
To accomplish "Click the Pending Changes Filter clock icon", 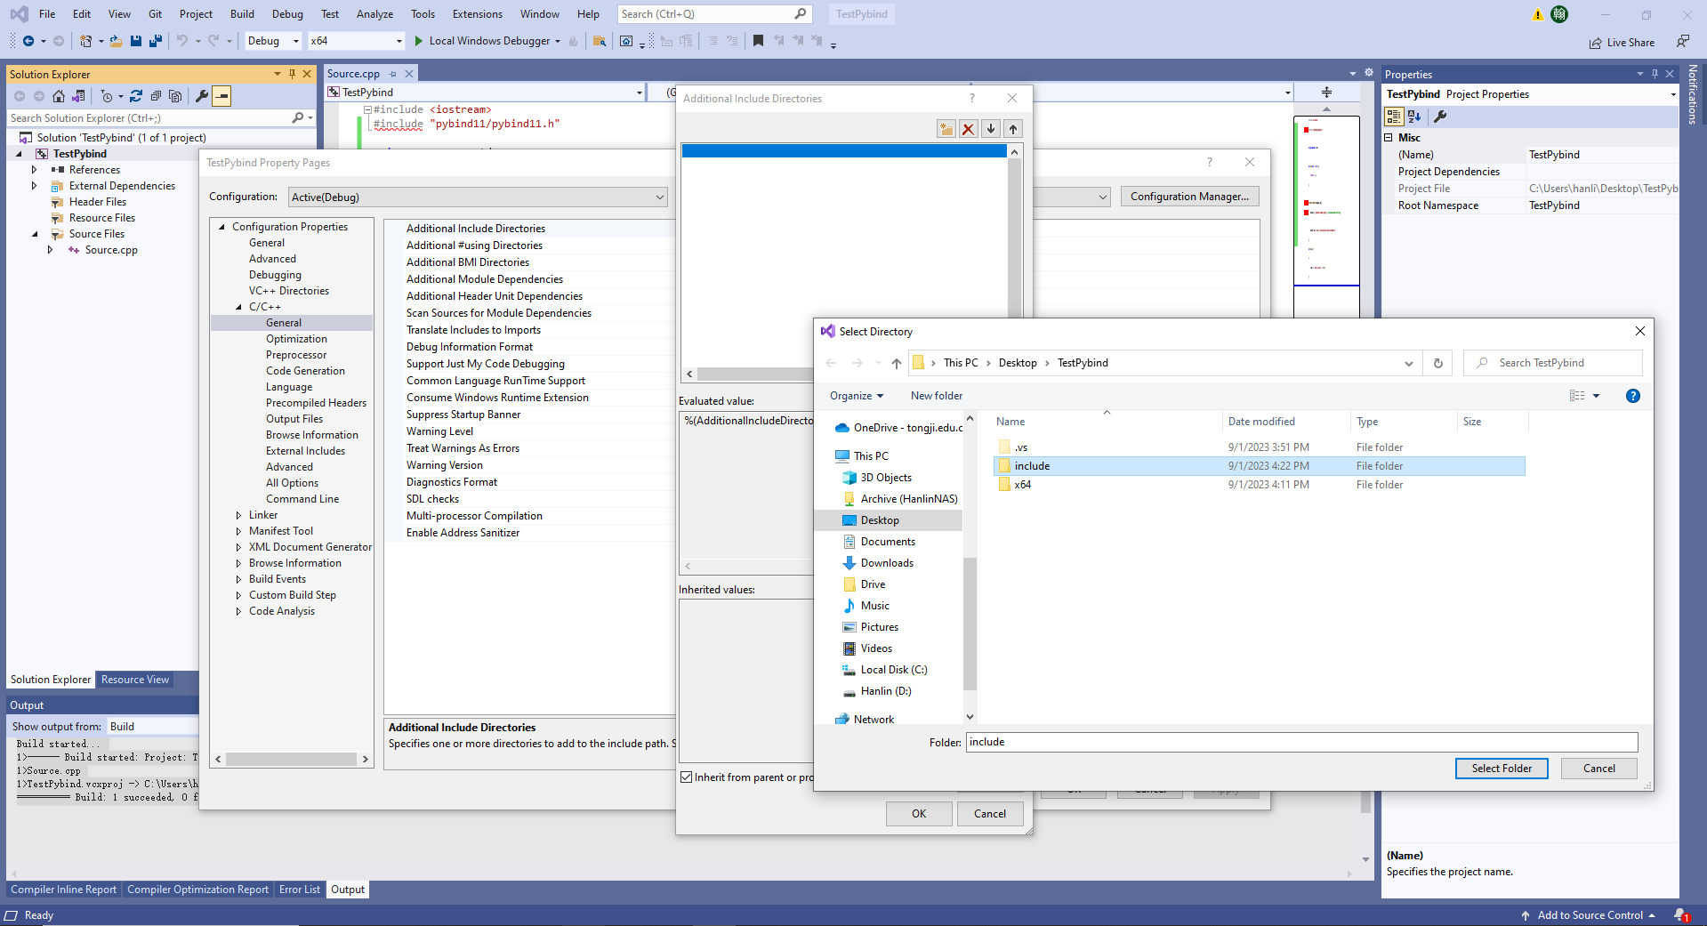I will coord(107,96).
